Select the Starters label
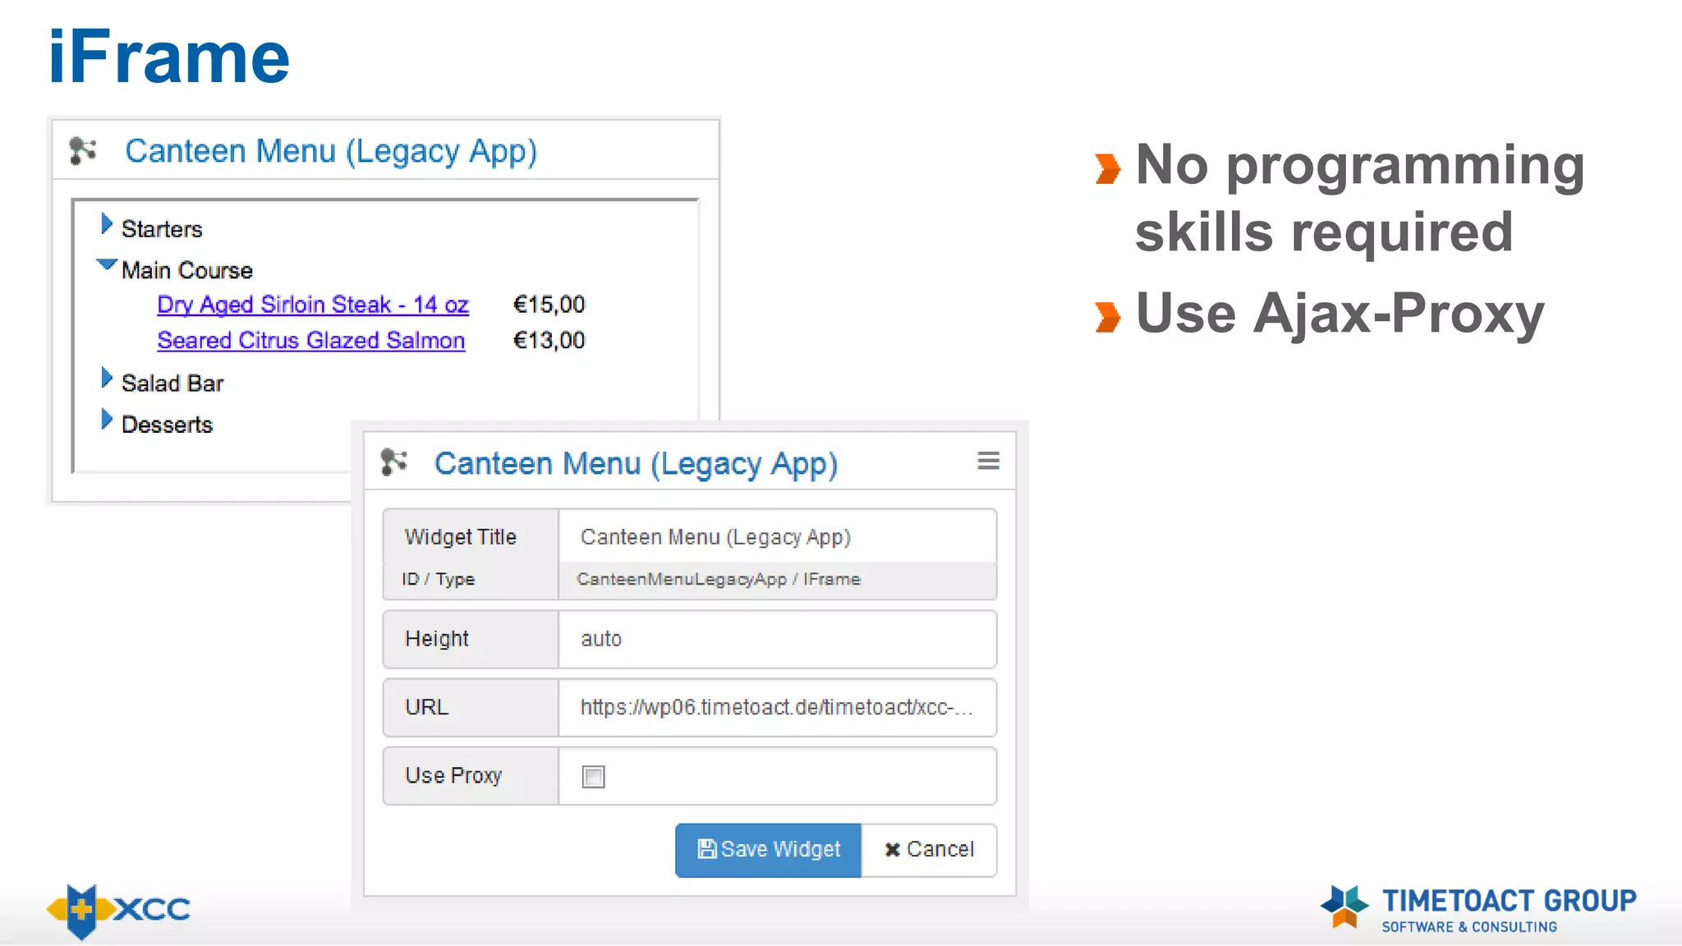Image resolution: width=1682 pixels, height=946 pixels. click(162, 229)
